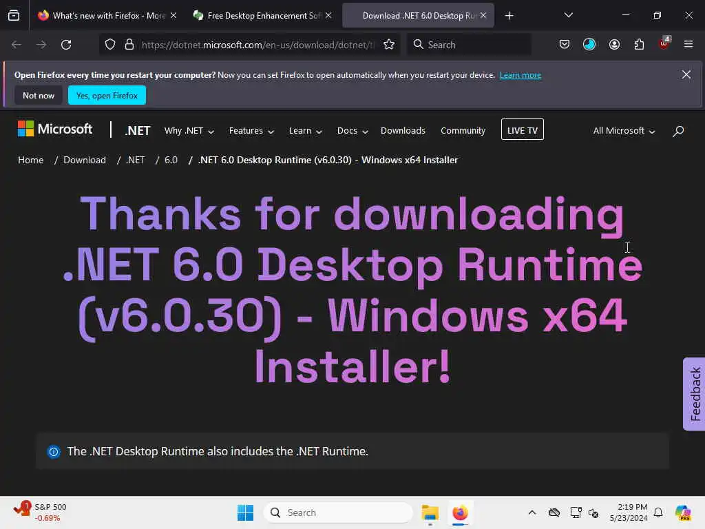Open the Extensions puzzle icon
This screenshot has width=705, height=529.
(x=639, y=45)
